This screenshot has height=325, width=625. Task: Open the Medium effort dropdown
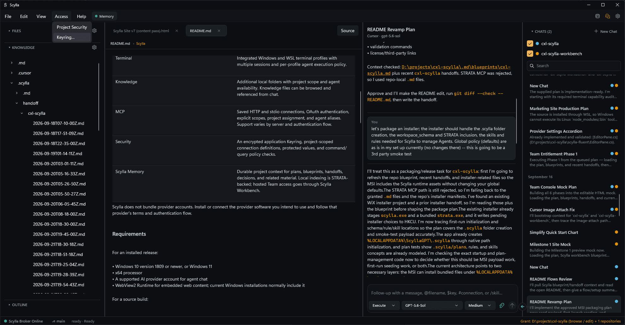point(480,305)
